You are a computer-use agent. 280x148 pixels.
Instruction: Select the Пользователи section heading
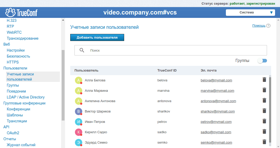(x=15, y=68)
